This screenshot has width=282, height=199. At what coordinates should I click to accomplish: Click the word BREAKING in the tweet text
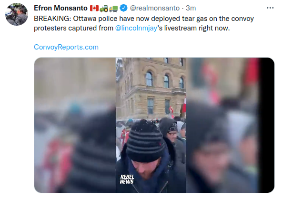52,19
